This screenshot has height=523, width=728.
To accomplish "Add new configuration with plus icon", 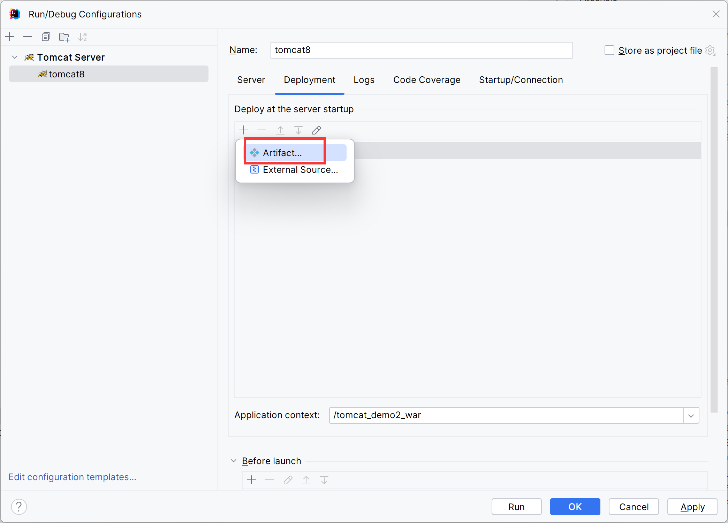I will tap(10, 37).
